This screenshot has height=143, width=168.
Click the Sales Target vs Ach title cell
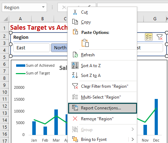click(x=39, y=28)
